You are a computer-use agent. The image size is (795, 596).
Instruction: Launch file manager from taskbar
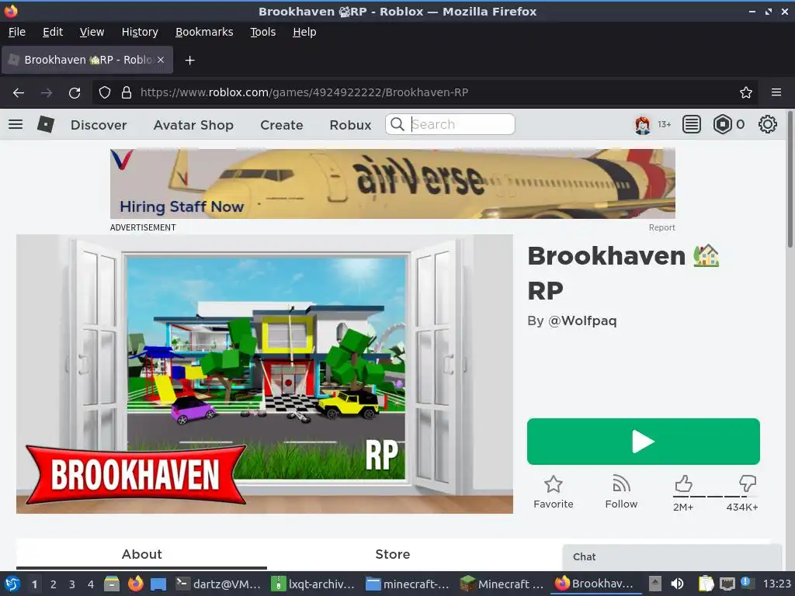pyautogui.click(x=112, y=584)
